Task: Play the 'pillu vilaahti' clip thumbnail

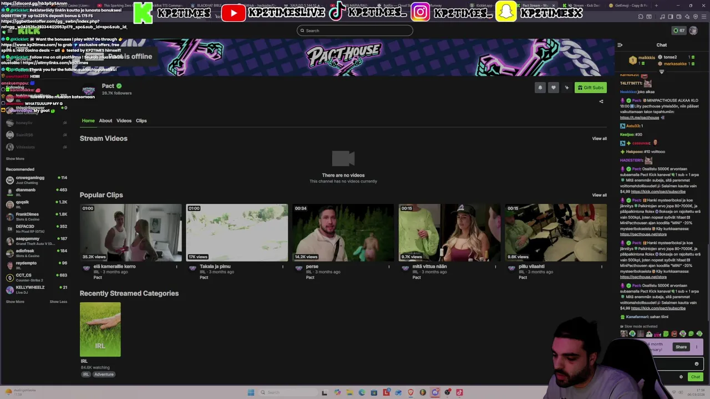Action: pos(556,233)
